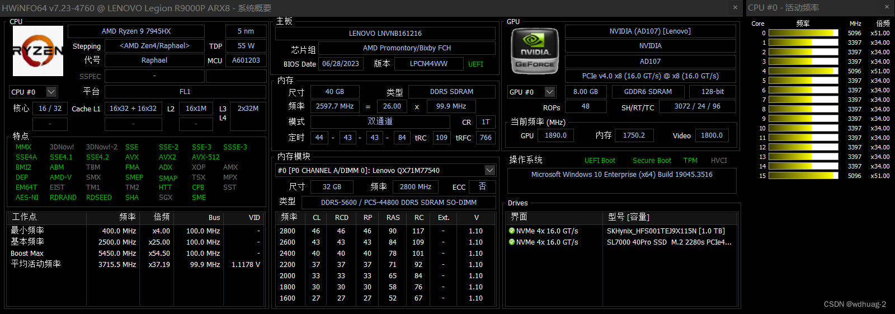Image resolution: width=895 pixels, height=314 pixels.
Task: Select the Boost Max operating point row
Action: coord(135,253)
